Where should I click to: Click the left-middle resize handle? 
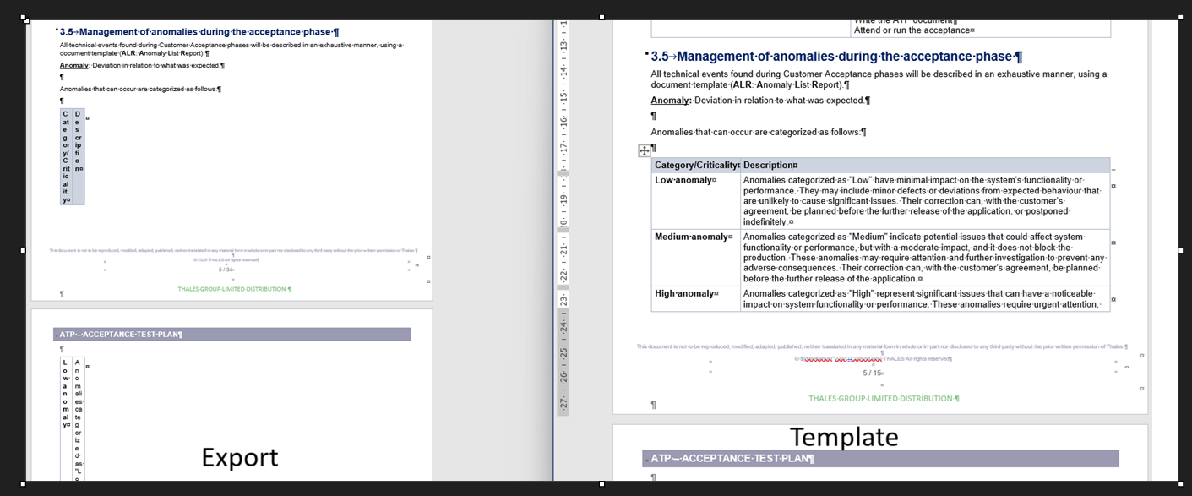[x=24, y=250]
